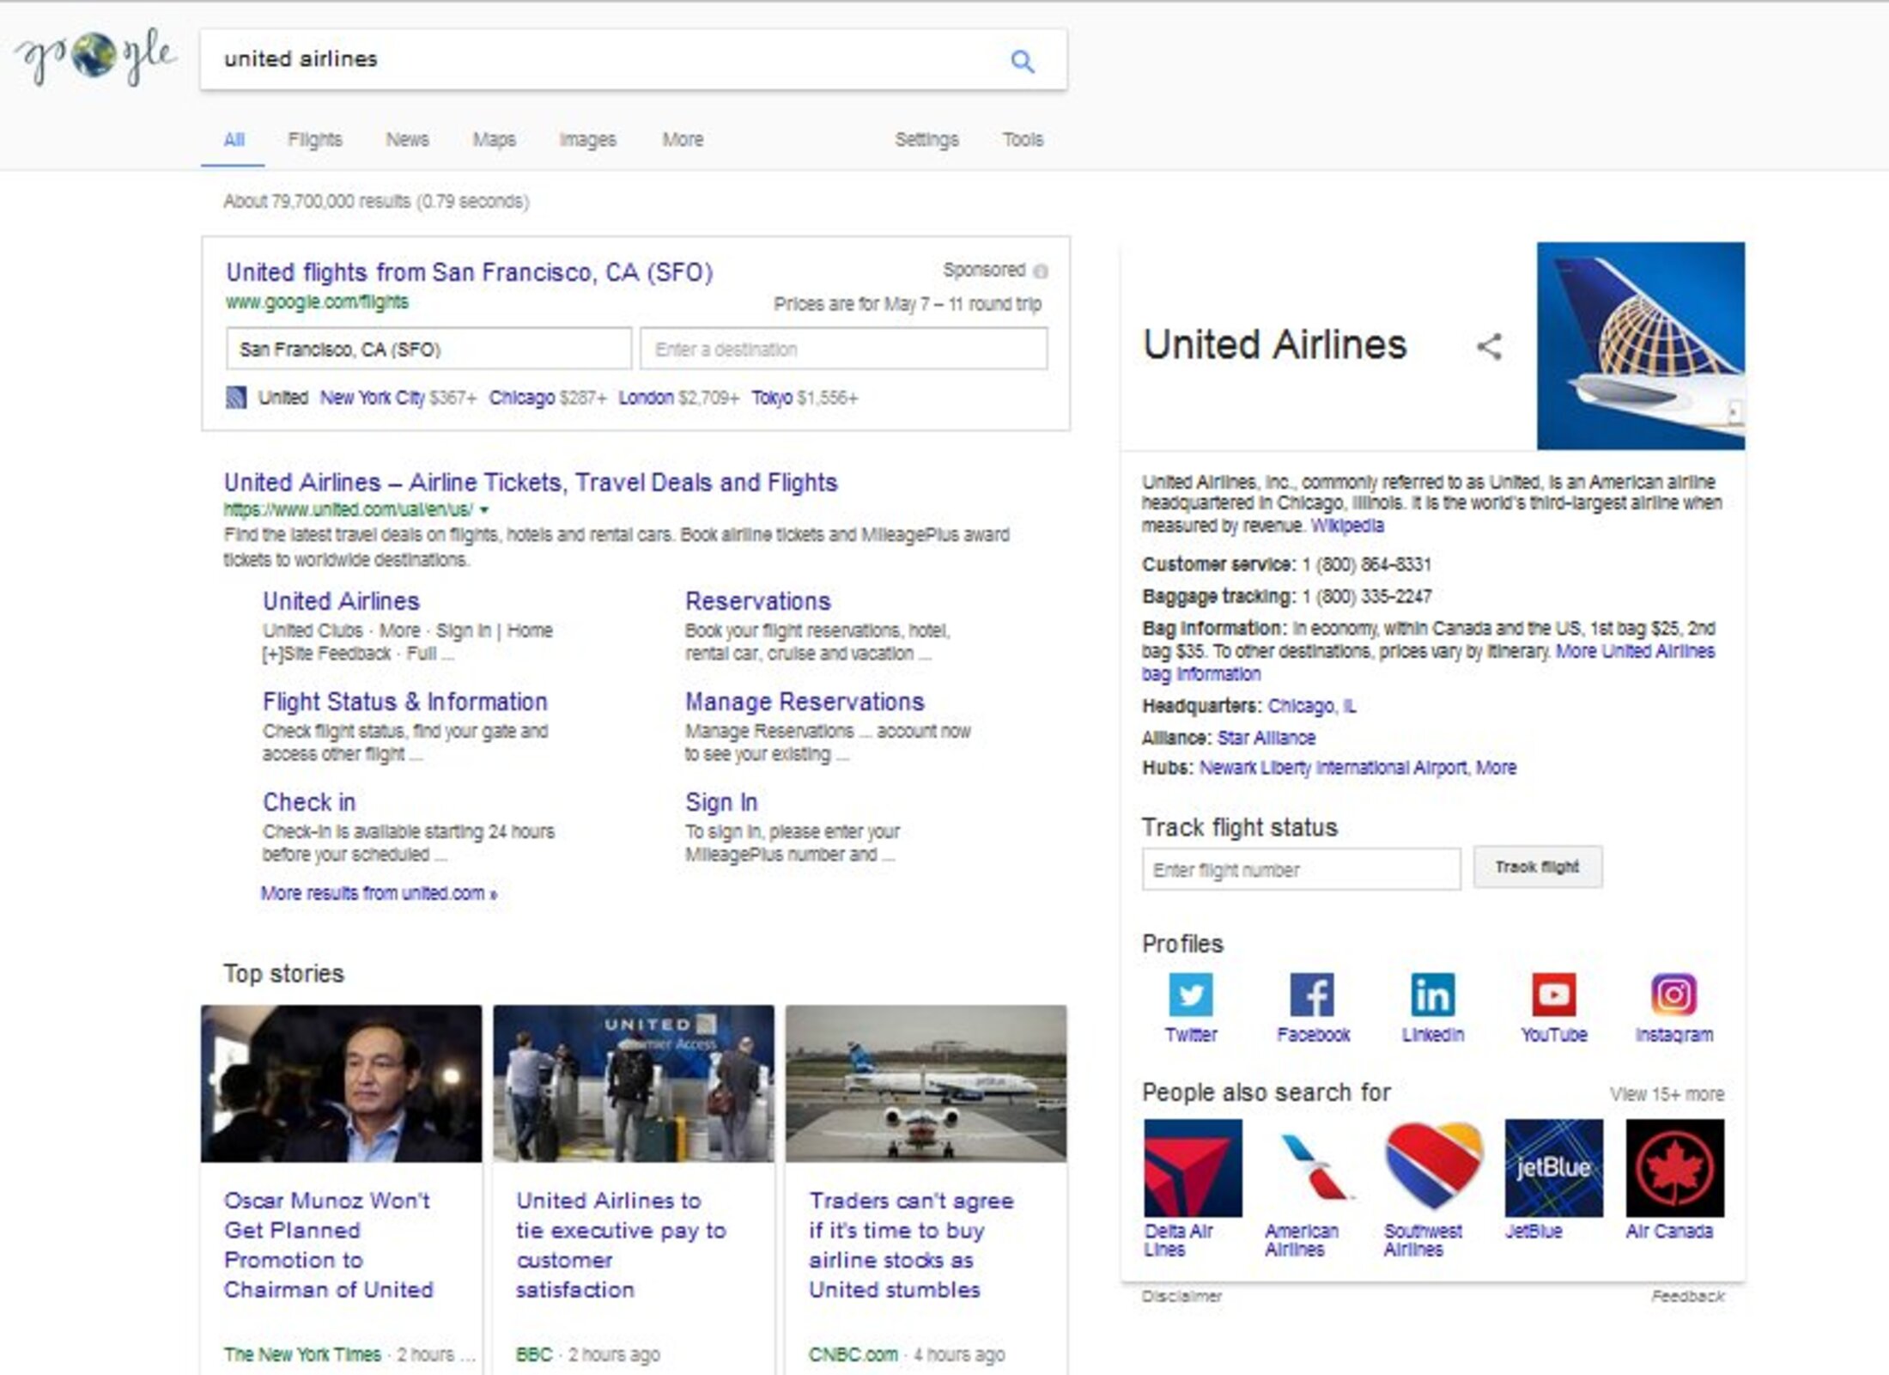Switch to the News tab

point(407,139)
